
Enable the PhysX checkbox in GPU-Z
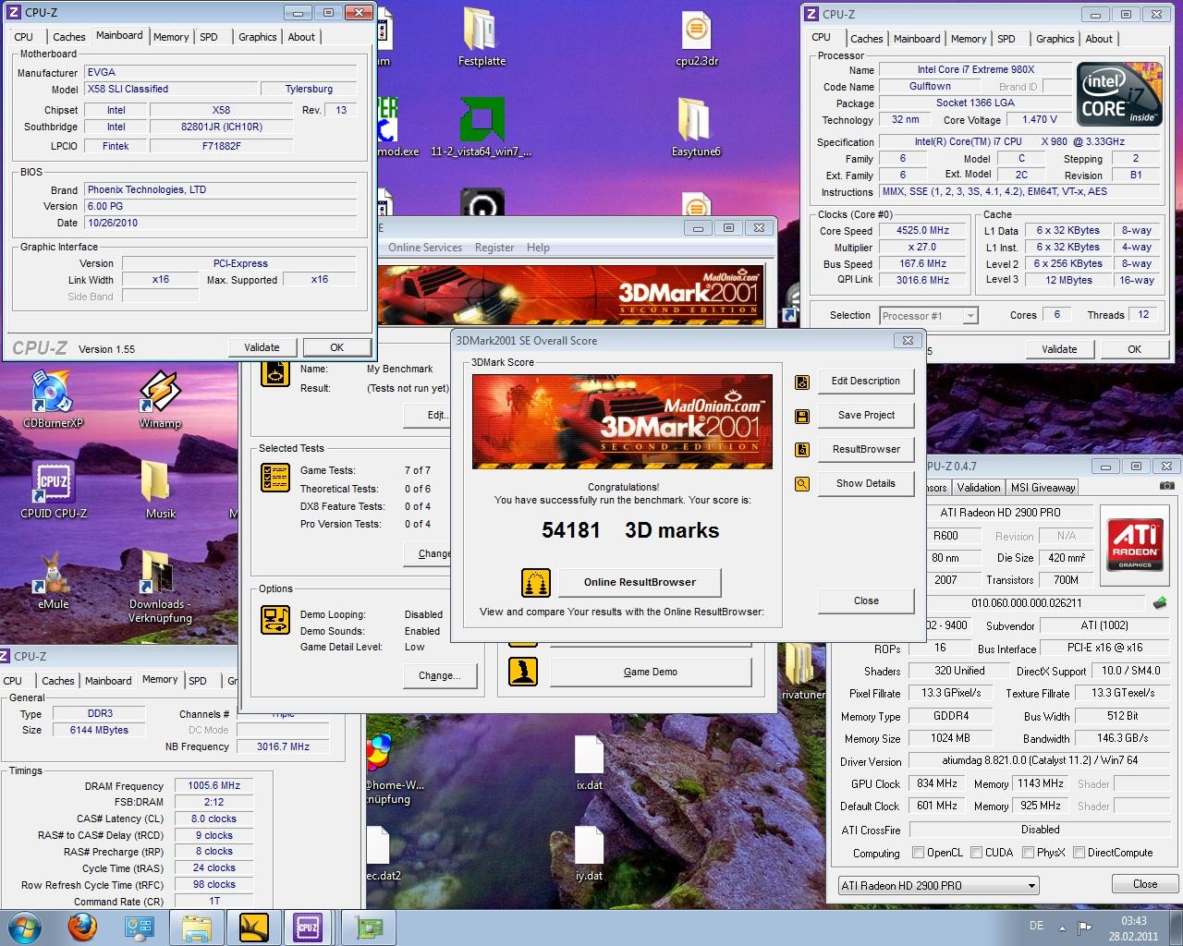pyautogui.click(x=1029, y=853)
